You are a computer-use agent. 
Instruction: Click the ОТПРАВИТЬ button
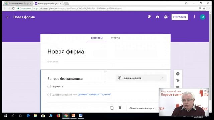(180, 17)
